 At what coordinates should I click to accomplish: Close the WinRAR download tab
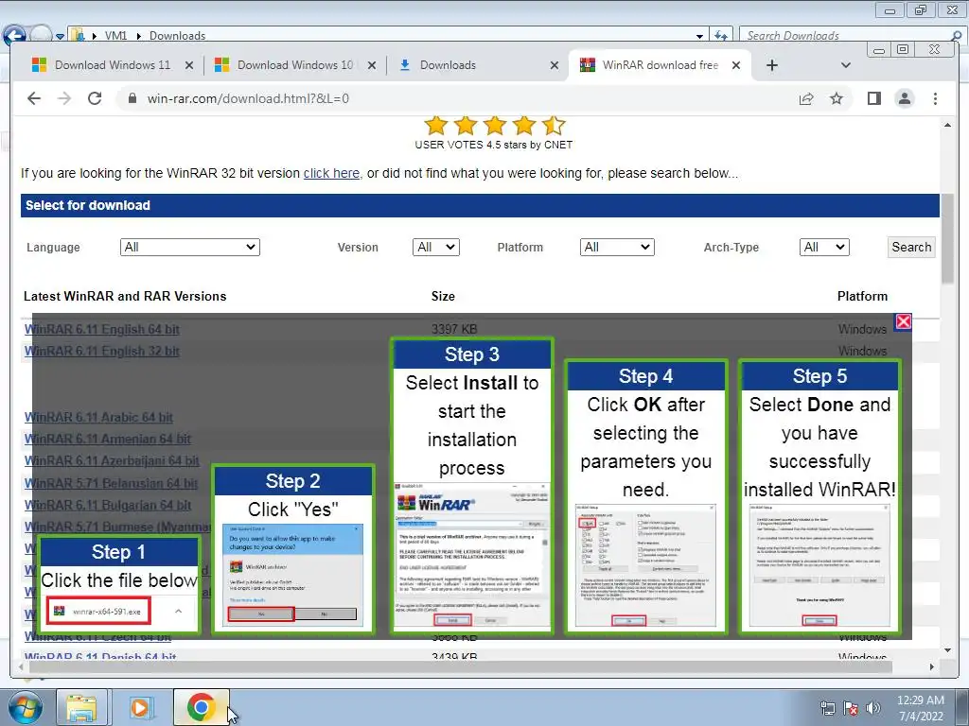click(736, 65)
